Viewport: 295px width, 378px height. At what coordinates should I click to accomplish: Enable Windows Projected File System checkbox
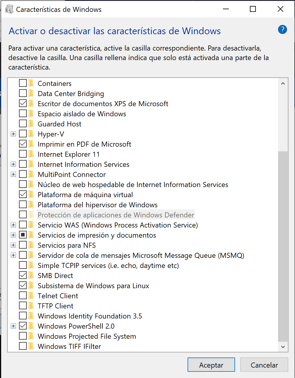tap(23, 336)
